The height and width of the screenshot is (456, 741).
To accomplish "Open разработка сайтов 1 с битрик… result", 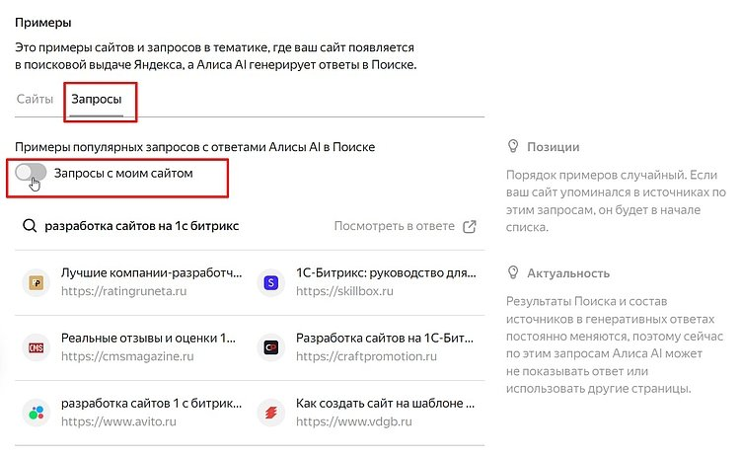I will [151, 403].
